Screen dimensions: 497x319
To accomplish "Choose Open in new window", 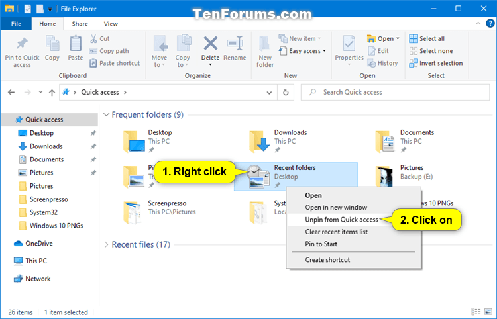I will [x=353, y=208].
